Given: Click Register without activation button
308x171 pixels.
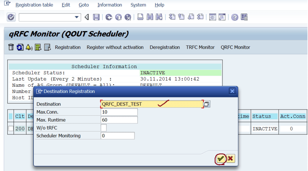Looking at the screenshot, I should 115,47.
